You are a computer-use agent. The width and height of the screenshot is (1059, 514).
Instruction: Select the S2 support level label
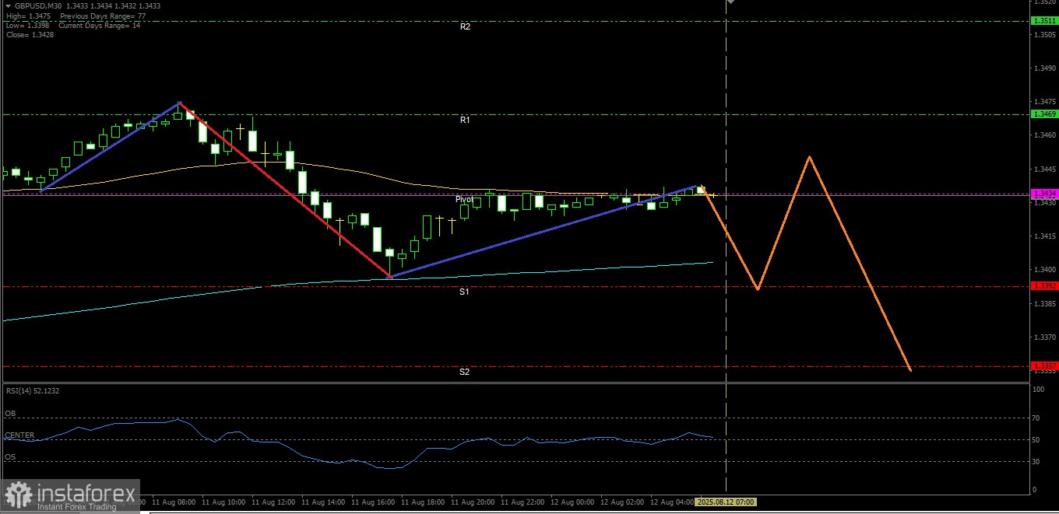click(464, 372)
